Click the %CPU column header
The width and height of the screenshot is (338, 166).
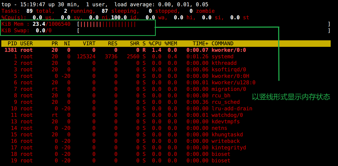click(155, 43)
